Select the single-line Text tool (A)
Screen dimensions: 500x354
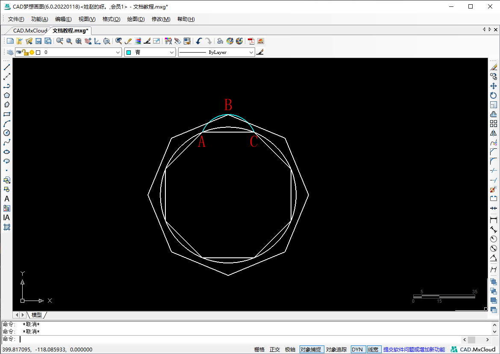click(7, 199)
